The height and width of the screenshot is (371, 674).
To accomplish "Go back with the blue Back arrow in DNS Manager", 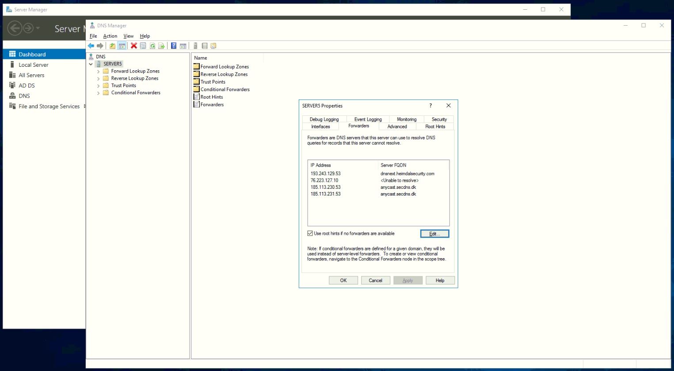I will 91,46.
